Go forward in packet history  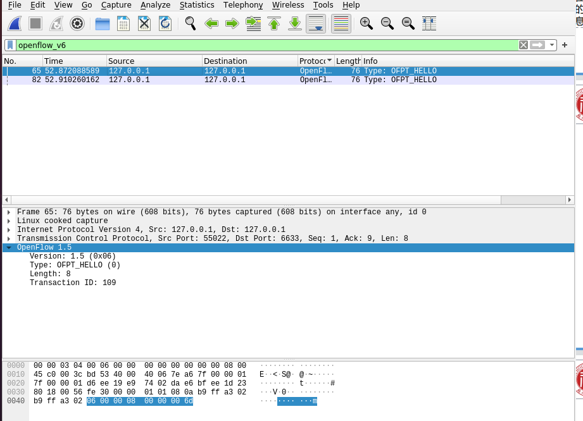tap(232, 24)
